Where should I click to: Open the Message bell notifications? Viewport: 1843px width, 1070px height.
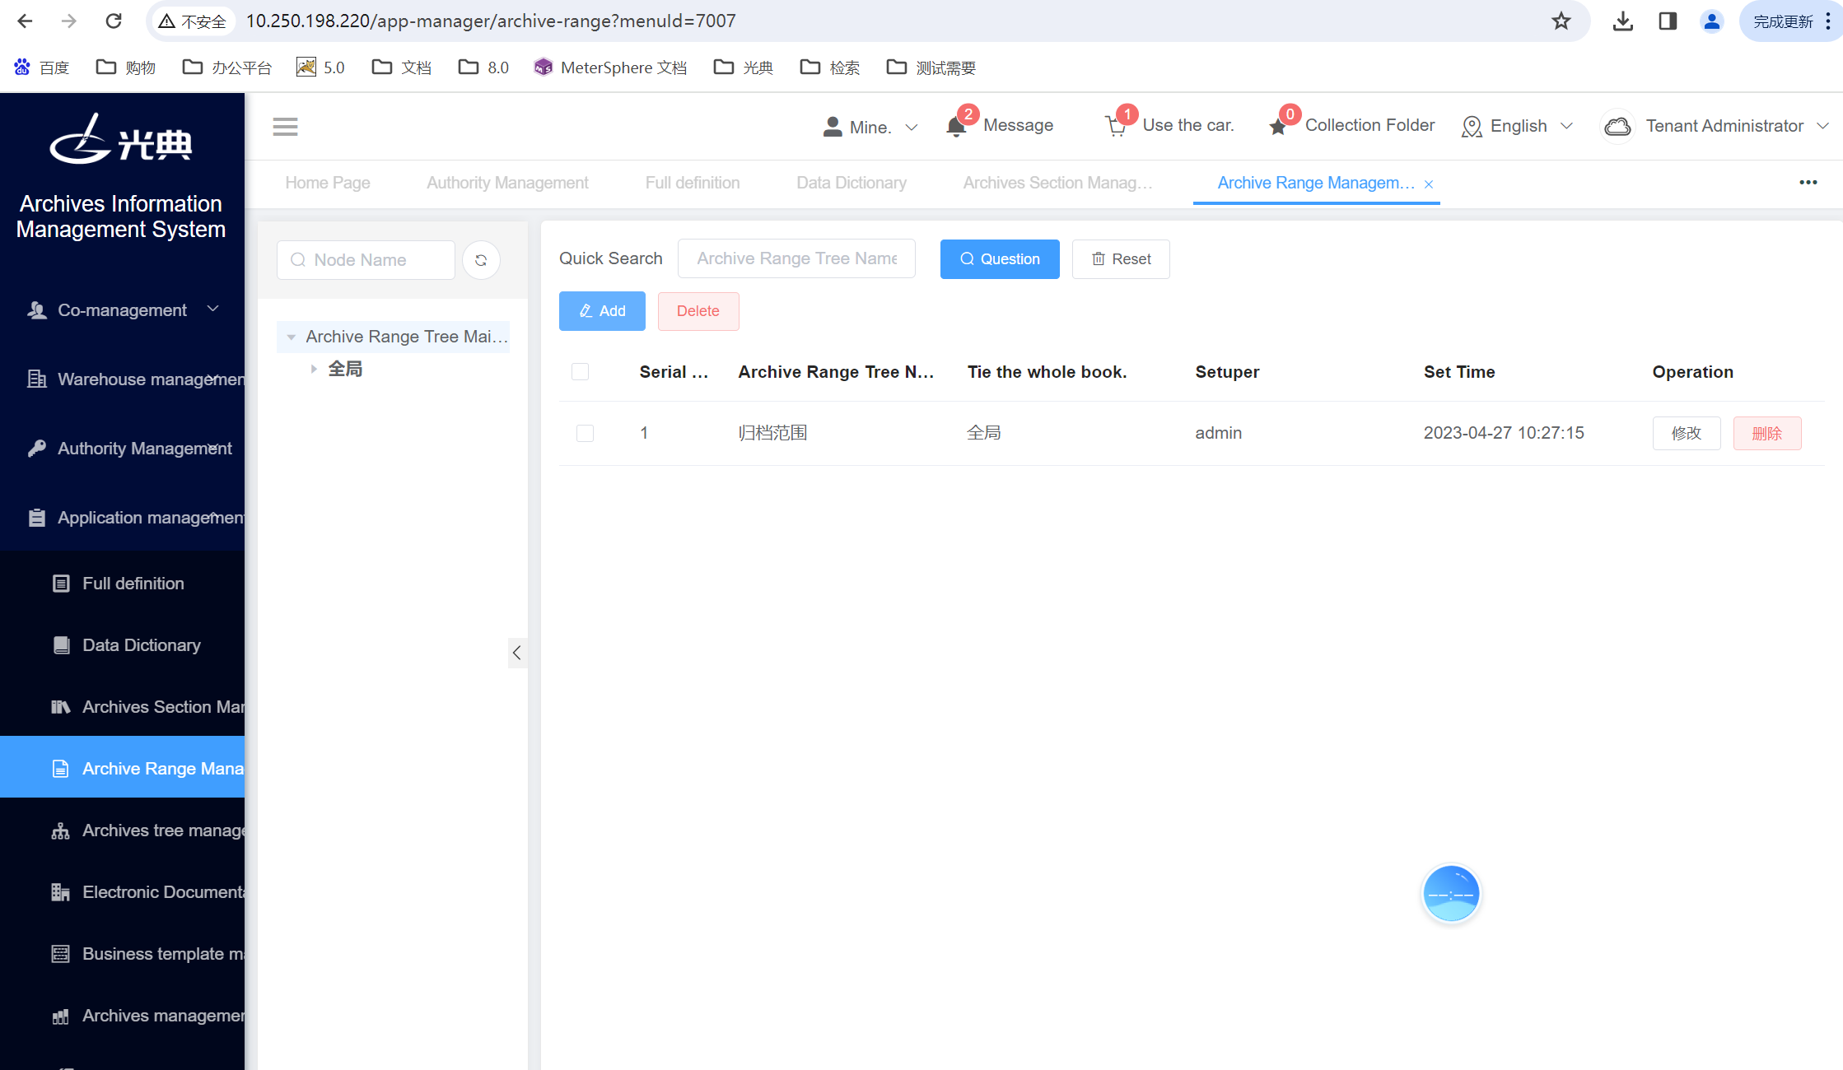tap(956, 126)
